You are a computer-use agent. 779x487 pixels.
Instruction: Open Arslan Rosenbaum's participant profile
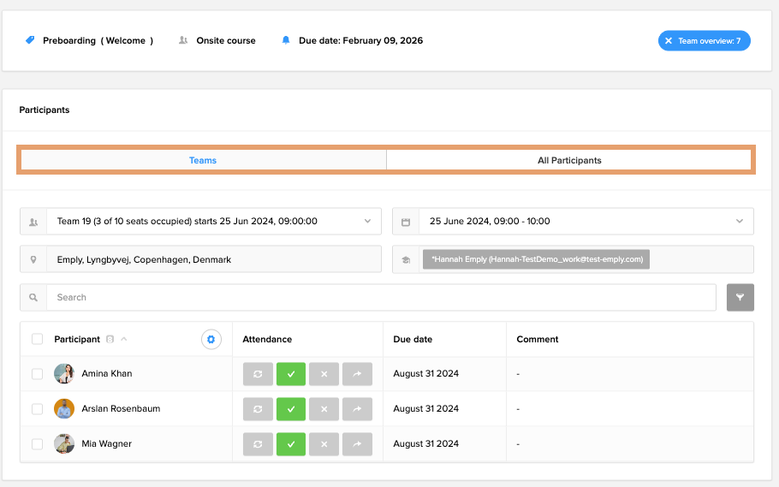click(121, 409)
